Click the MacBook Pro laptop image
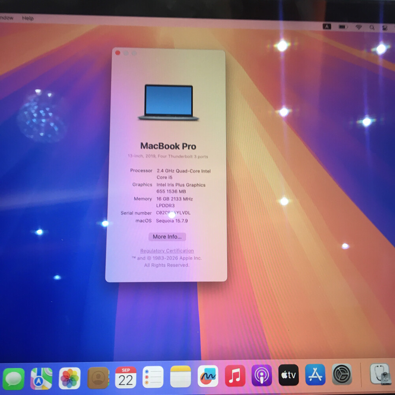 pyautogui.click(x=169, y=102)
